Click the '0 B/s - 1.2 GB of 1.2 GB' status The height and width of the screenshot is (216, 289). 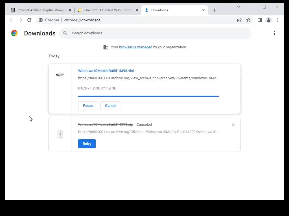click(97, 88)
